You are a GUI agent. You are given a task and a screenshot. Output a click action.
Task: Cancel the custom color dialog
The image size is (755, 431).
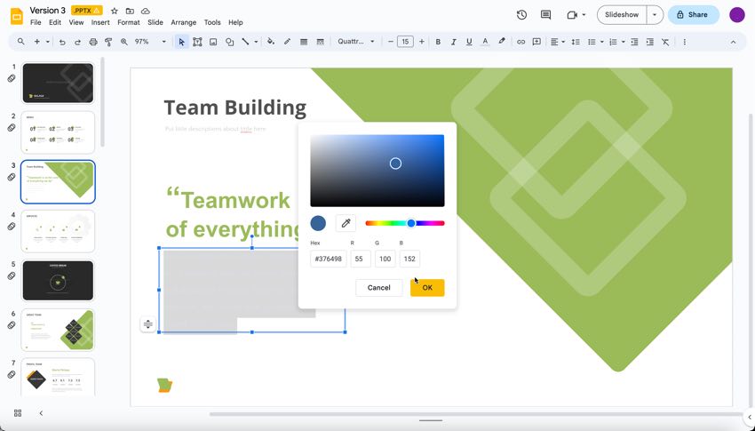point(379,288)
